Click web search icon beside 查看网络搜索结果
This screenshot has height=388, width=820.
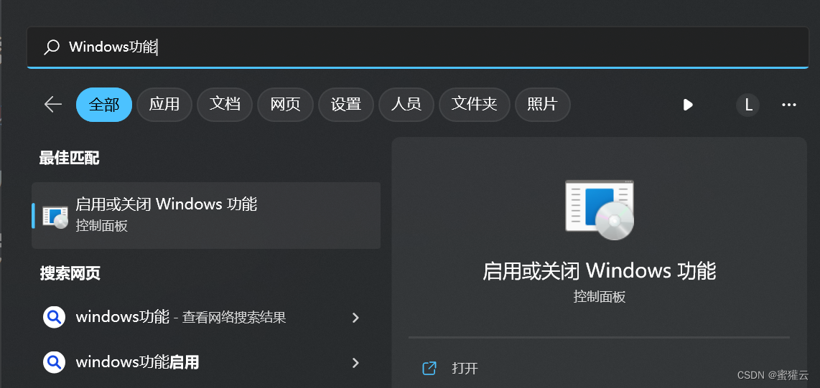[x=54, y=317]
